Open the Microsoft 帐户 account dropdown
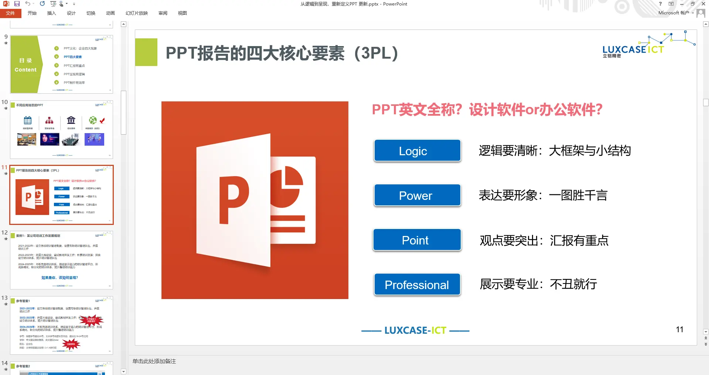Viewport: 709px width, 375px height. click(x=676, y=13)
